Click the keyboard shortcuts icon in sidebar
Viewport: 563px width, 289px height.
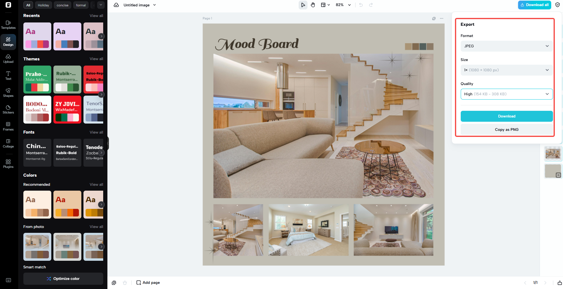click(x=8, y=280)
